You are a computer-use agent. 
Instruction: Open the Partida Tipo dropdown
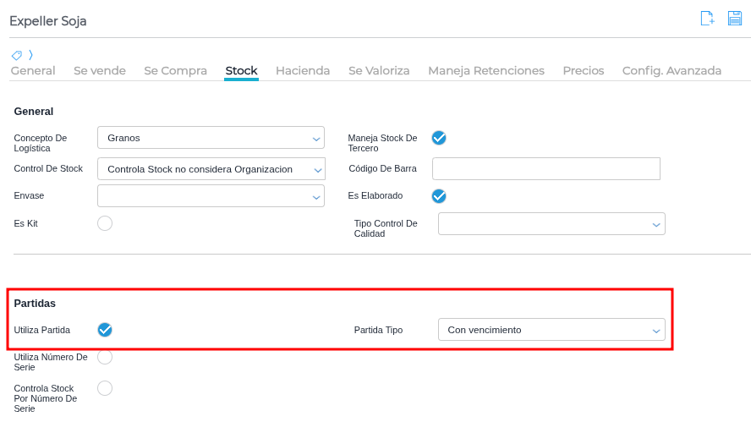click(551, 330)
